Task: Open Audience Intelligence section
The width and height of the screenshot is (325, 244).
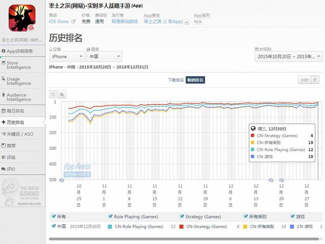Action: coord(22,97)
